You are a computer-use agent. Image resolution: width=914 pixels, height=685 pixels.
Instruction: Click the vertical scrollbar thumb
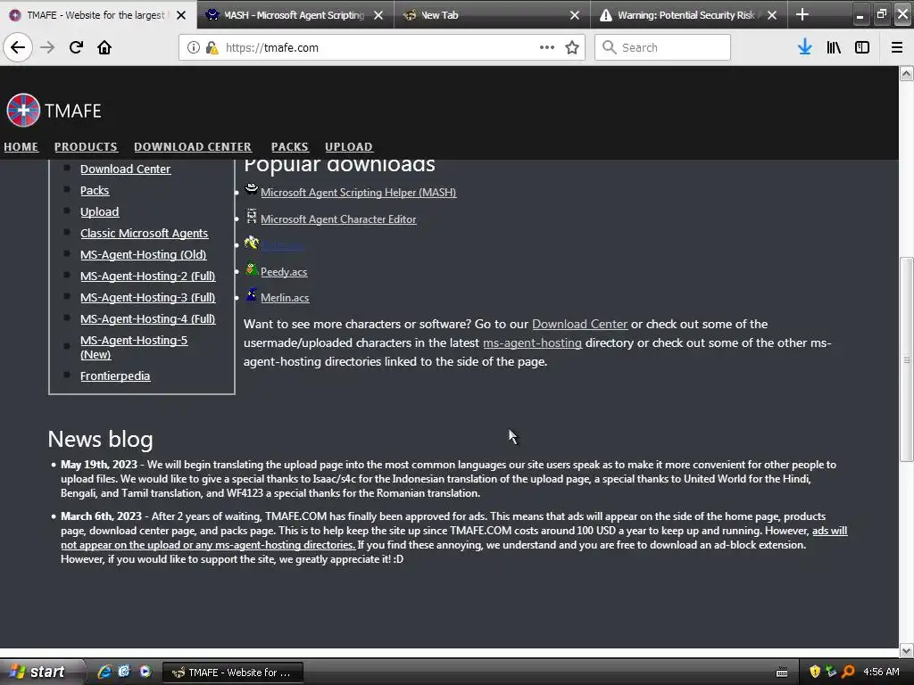907,359
